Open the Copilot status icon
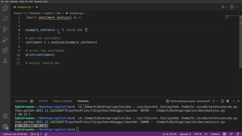 coord(224,134)
